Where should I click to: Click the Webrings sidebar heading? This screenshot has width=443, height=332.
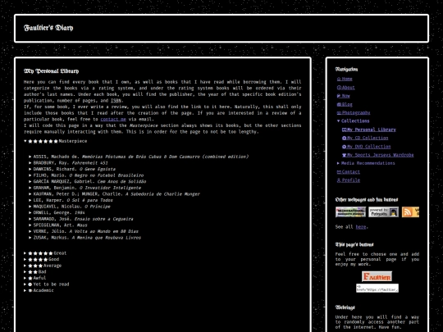click(x=345, y=307)
